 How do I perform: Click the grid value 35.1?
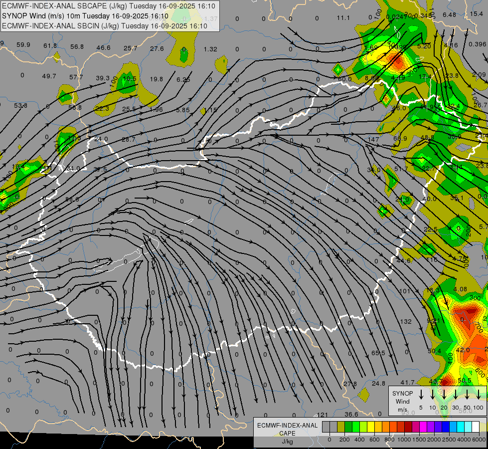457,198
